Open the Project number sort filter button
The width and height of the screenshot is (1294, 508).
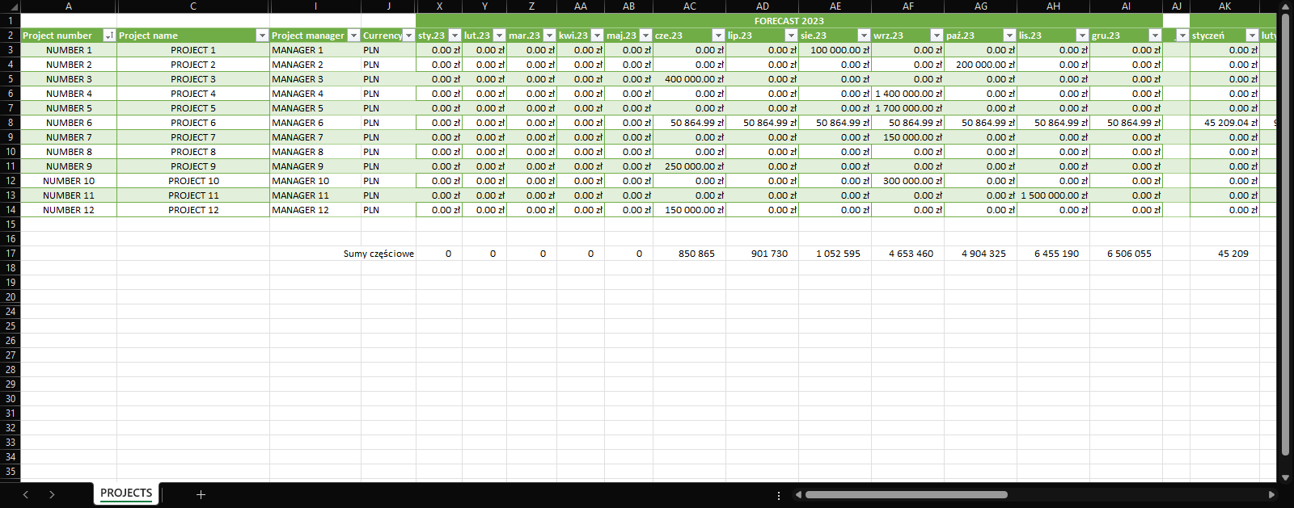(109, 36)
